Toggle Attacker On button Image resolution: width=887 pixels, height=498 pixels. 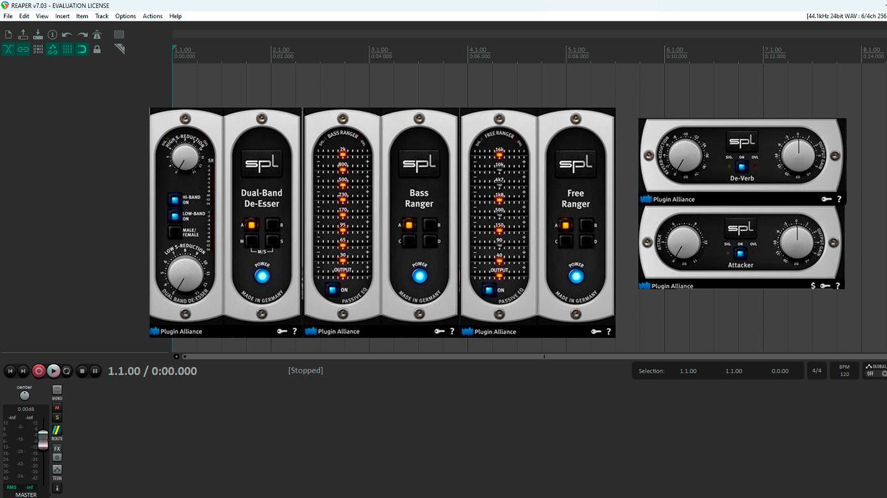coord(741,254)
